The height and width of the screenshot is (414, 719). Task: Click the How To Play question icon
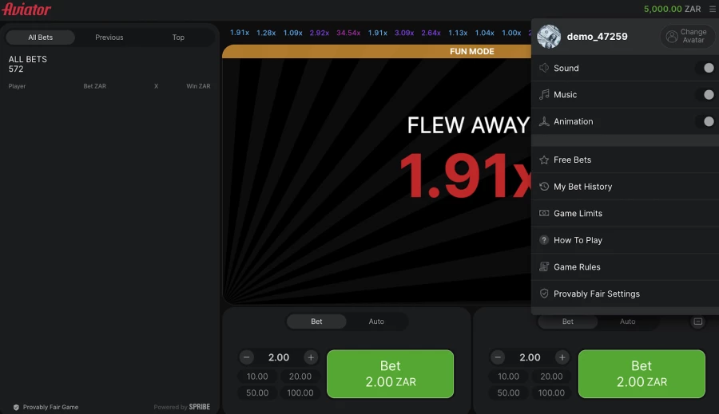point(544,240)
